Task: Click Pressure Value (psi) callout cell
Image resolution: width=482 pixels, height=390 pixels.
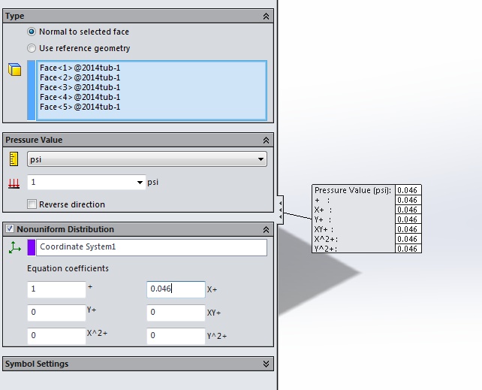Action: point(408,190)
